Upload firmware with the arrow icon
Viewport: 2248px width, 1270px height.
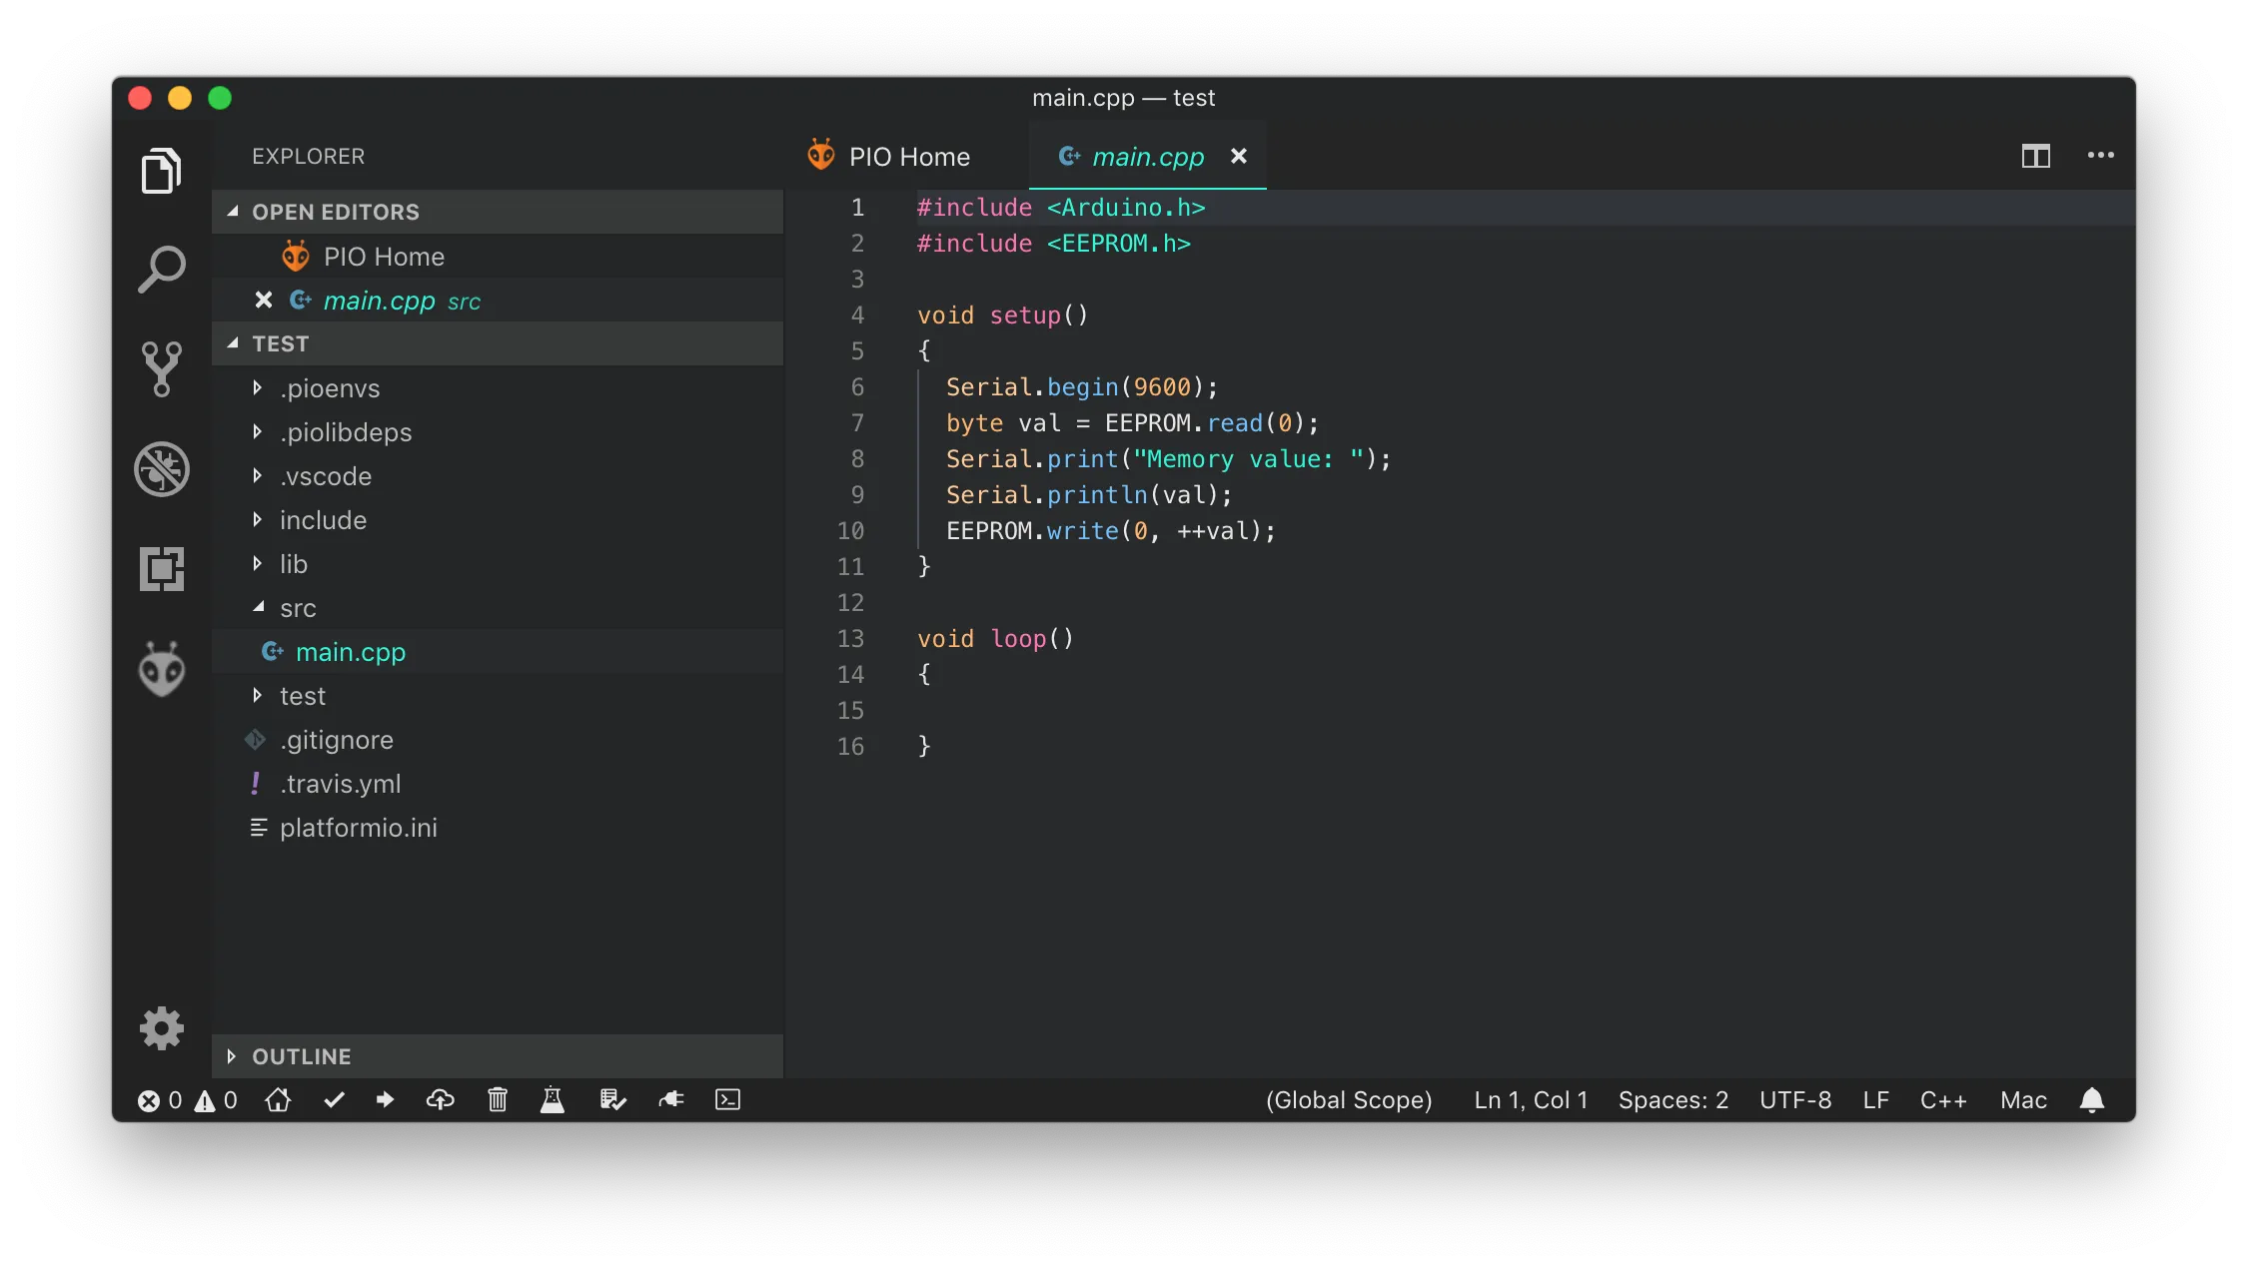385,1100
